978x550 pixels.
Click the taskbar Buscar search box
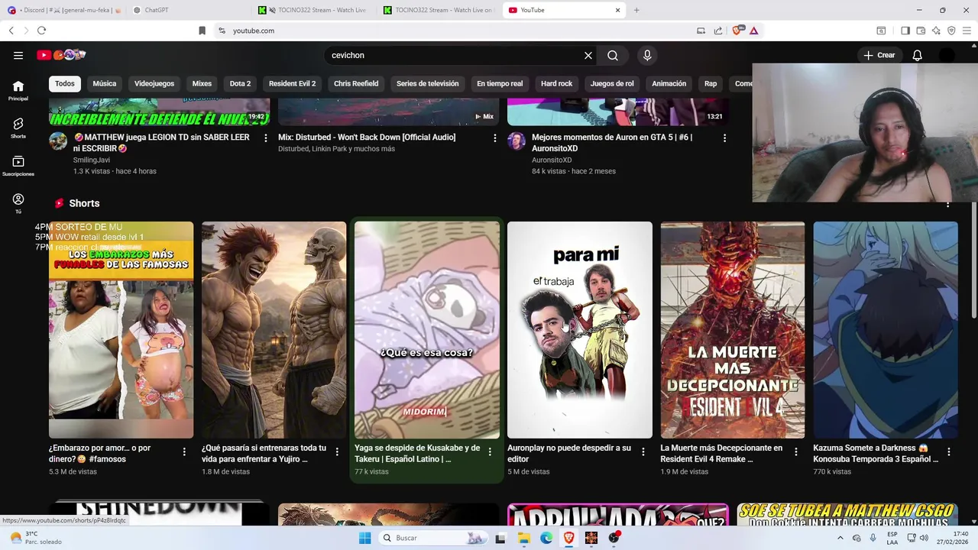click(433, 538)
